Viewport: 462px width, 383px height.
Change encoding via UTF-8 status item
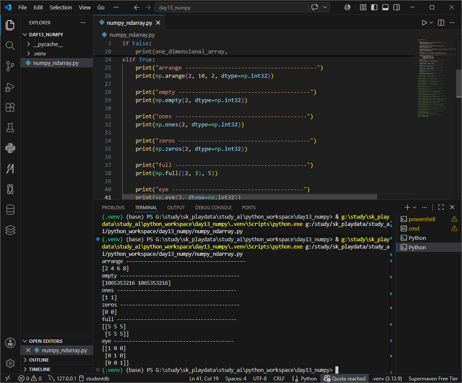(x=260, y=378)
